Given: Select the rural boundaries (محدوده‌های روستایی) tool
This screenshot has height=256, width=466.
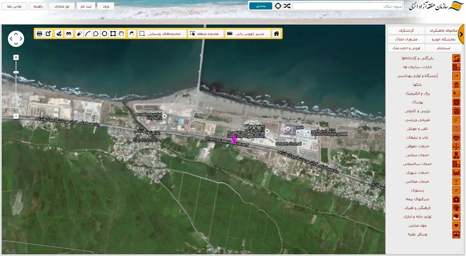Looking at the screenshot, I should (162, 34).
